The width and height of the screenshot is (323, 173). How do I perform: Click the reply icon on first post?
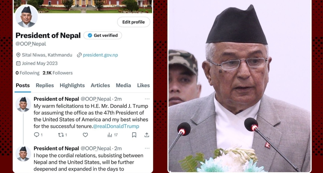[37, 135]
